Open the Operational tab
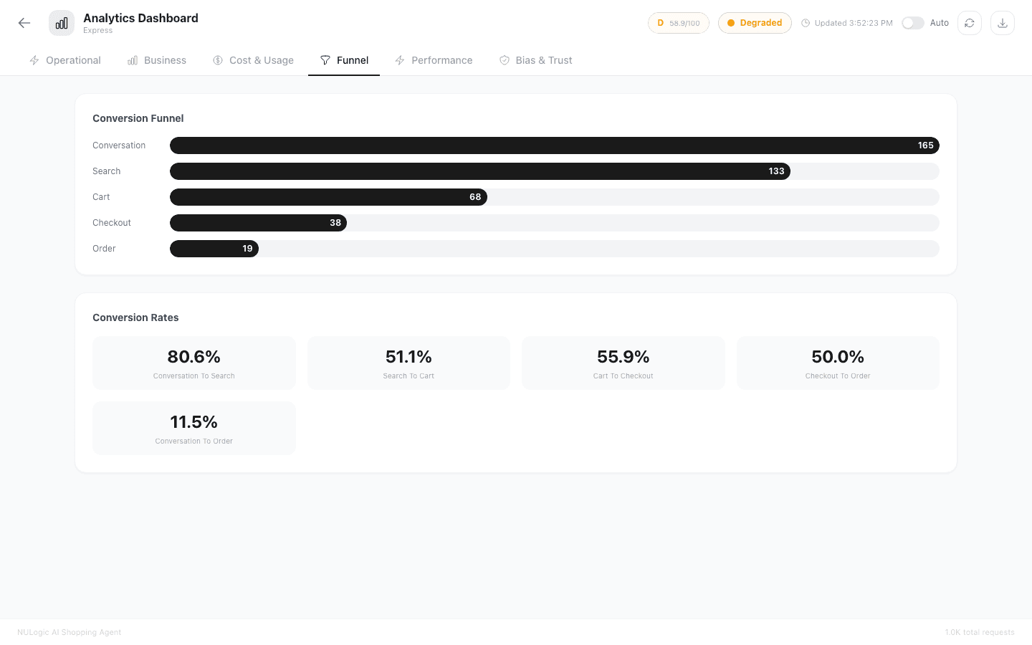 coord(65,60)
